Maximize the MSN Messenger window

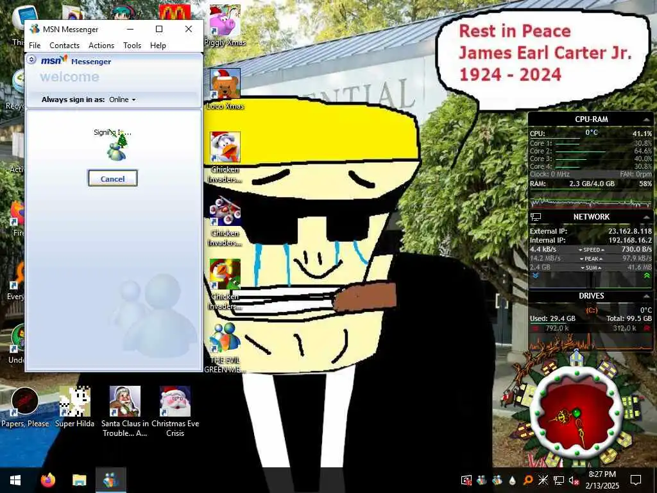point(159,29)
